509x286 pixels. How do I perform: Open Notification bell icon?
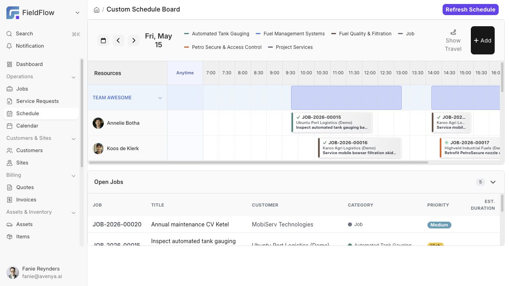pyautogui.click(x=10, y=46)
